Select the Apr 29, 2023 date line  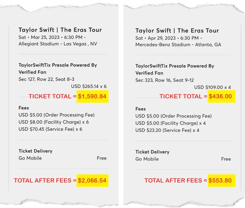click(169, 38)
